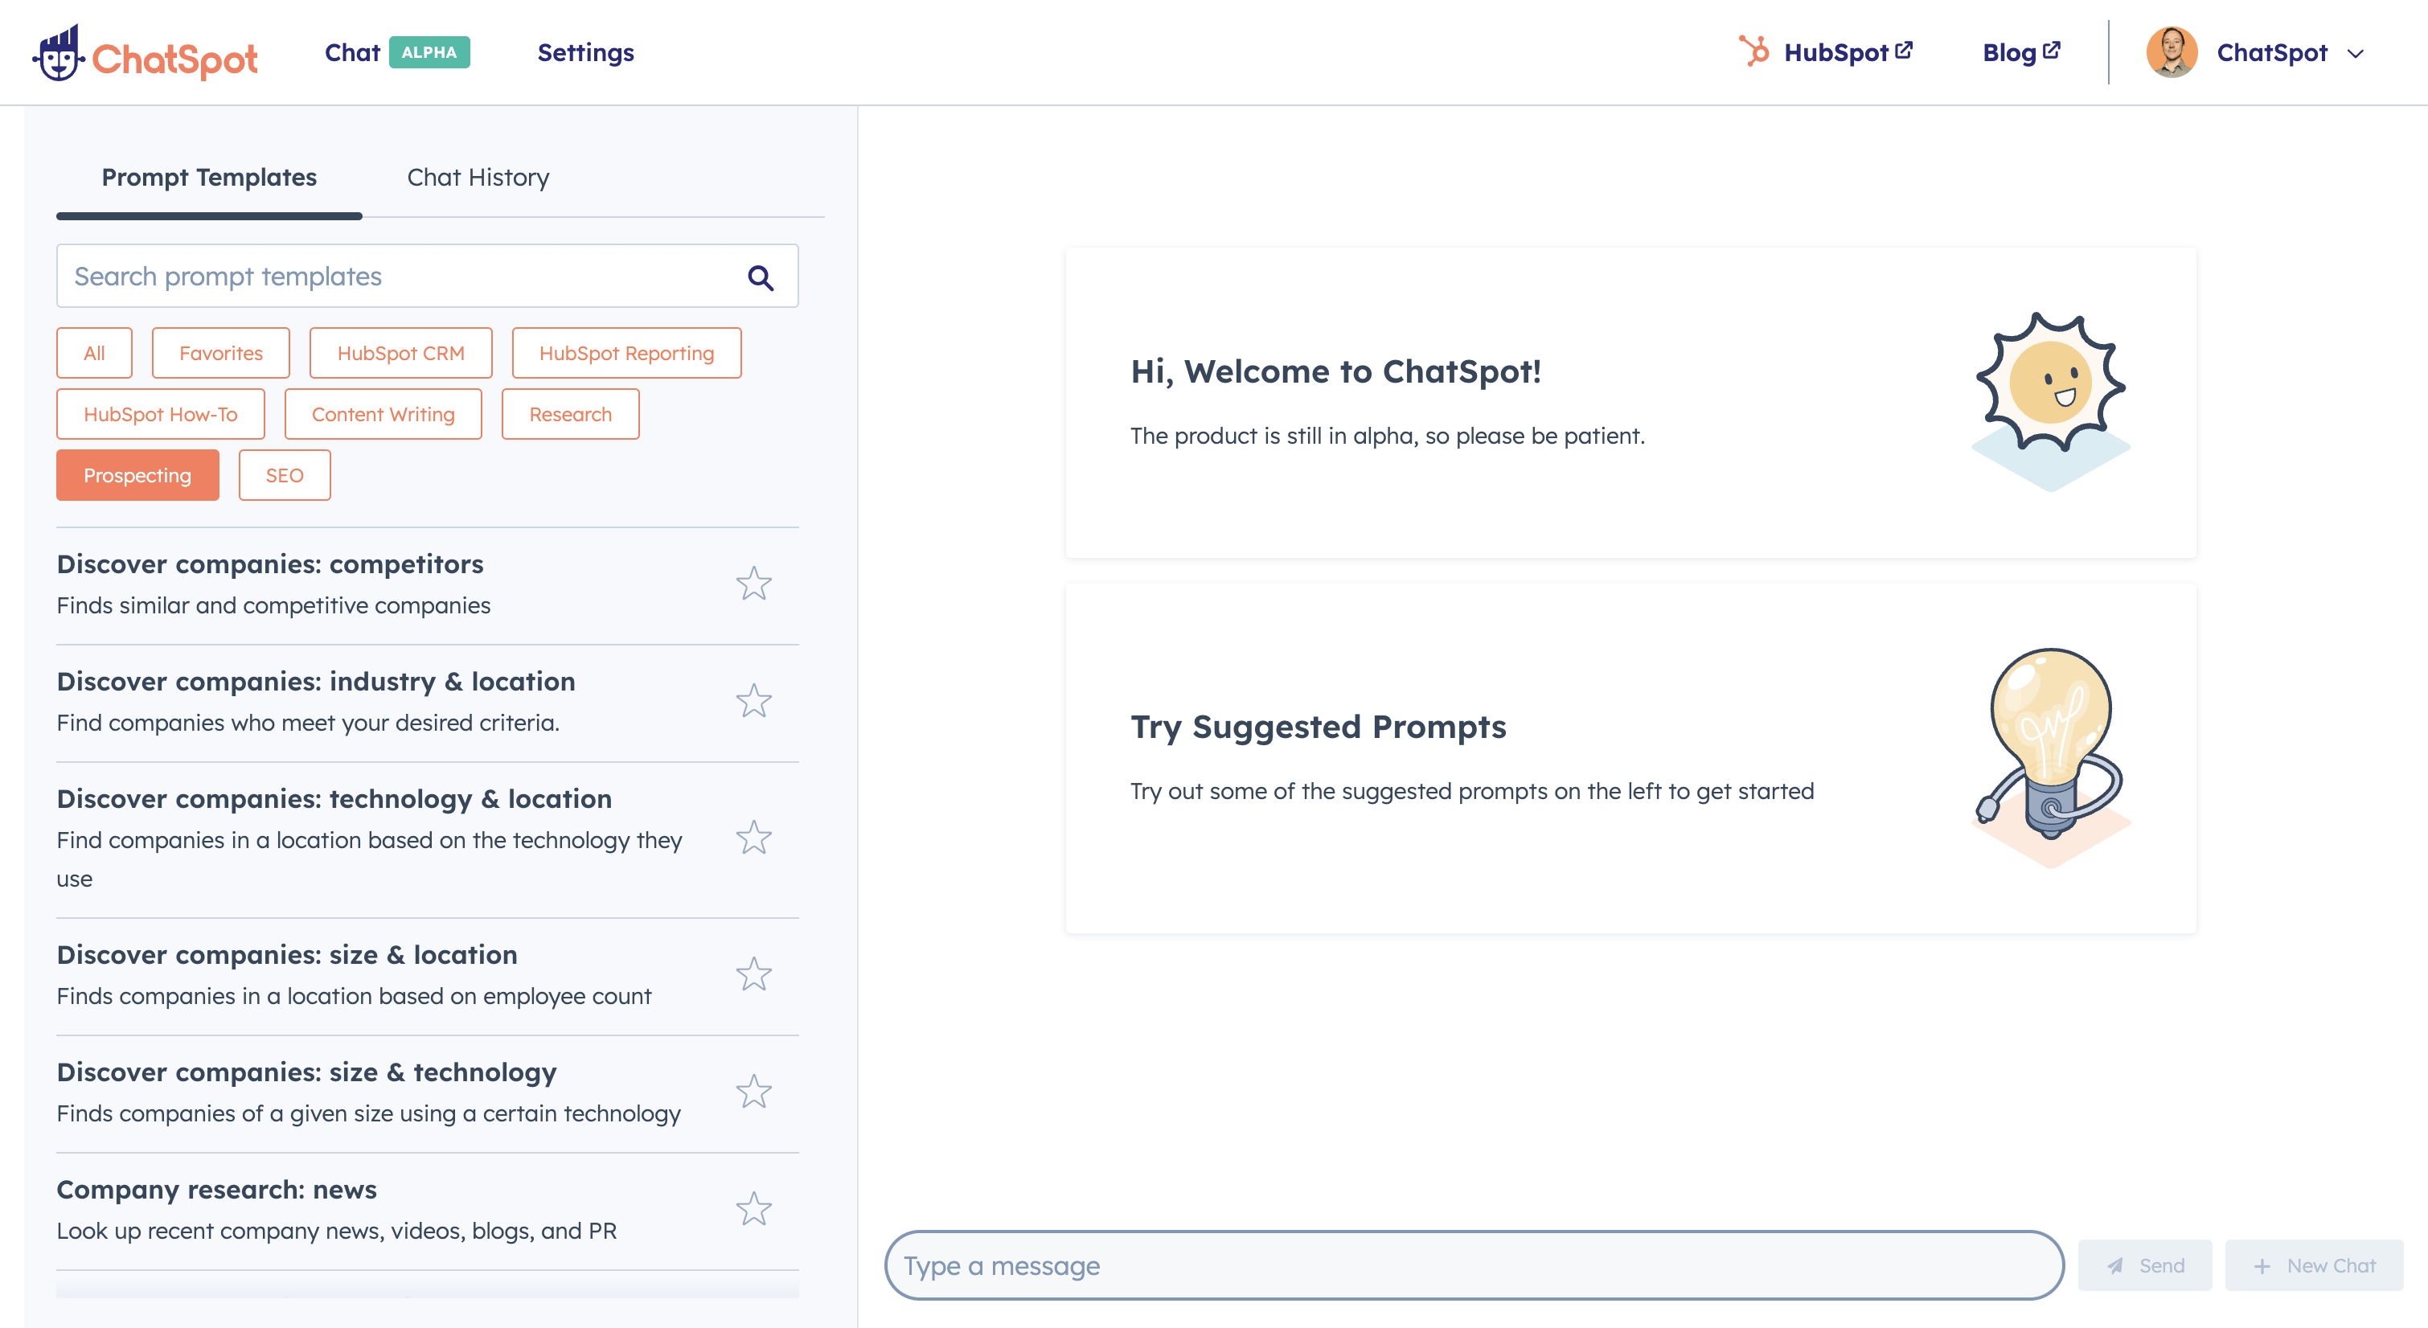
Task: Click the Send paper plane icon
Action: point(2116,1264)
